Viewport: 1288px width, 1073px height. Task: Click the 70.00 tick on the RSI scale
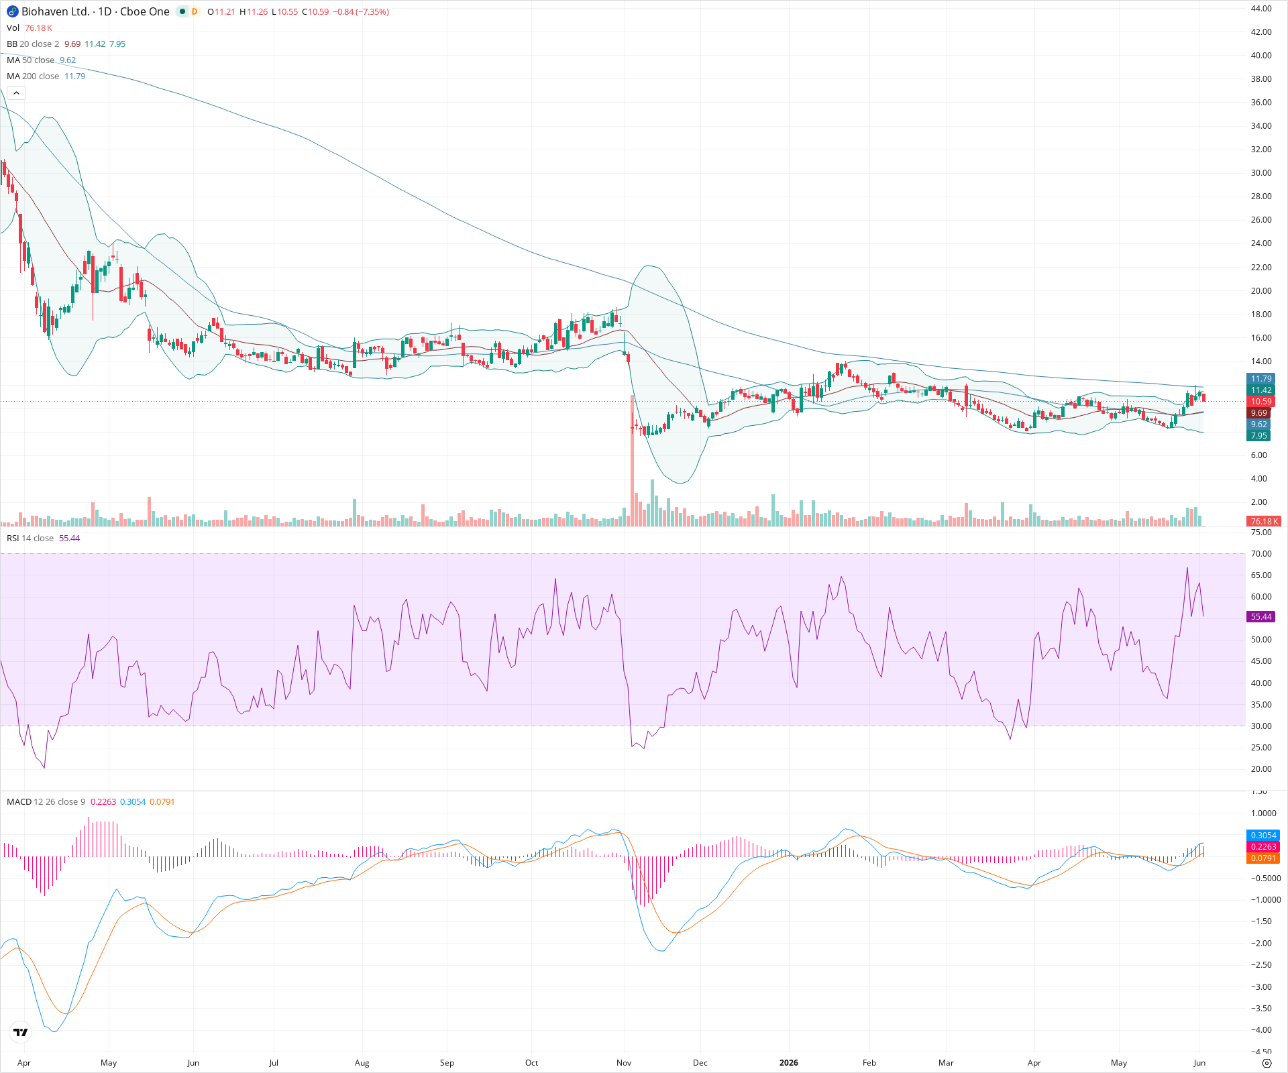(x=1261, y=554)
